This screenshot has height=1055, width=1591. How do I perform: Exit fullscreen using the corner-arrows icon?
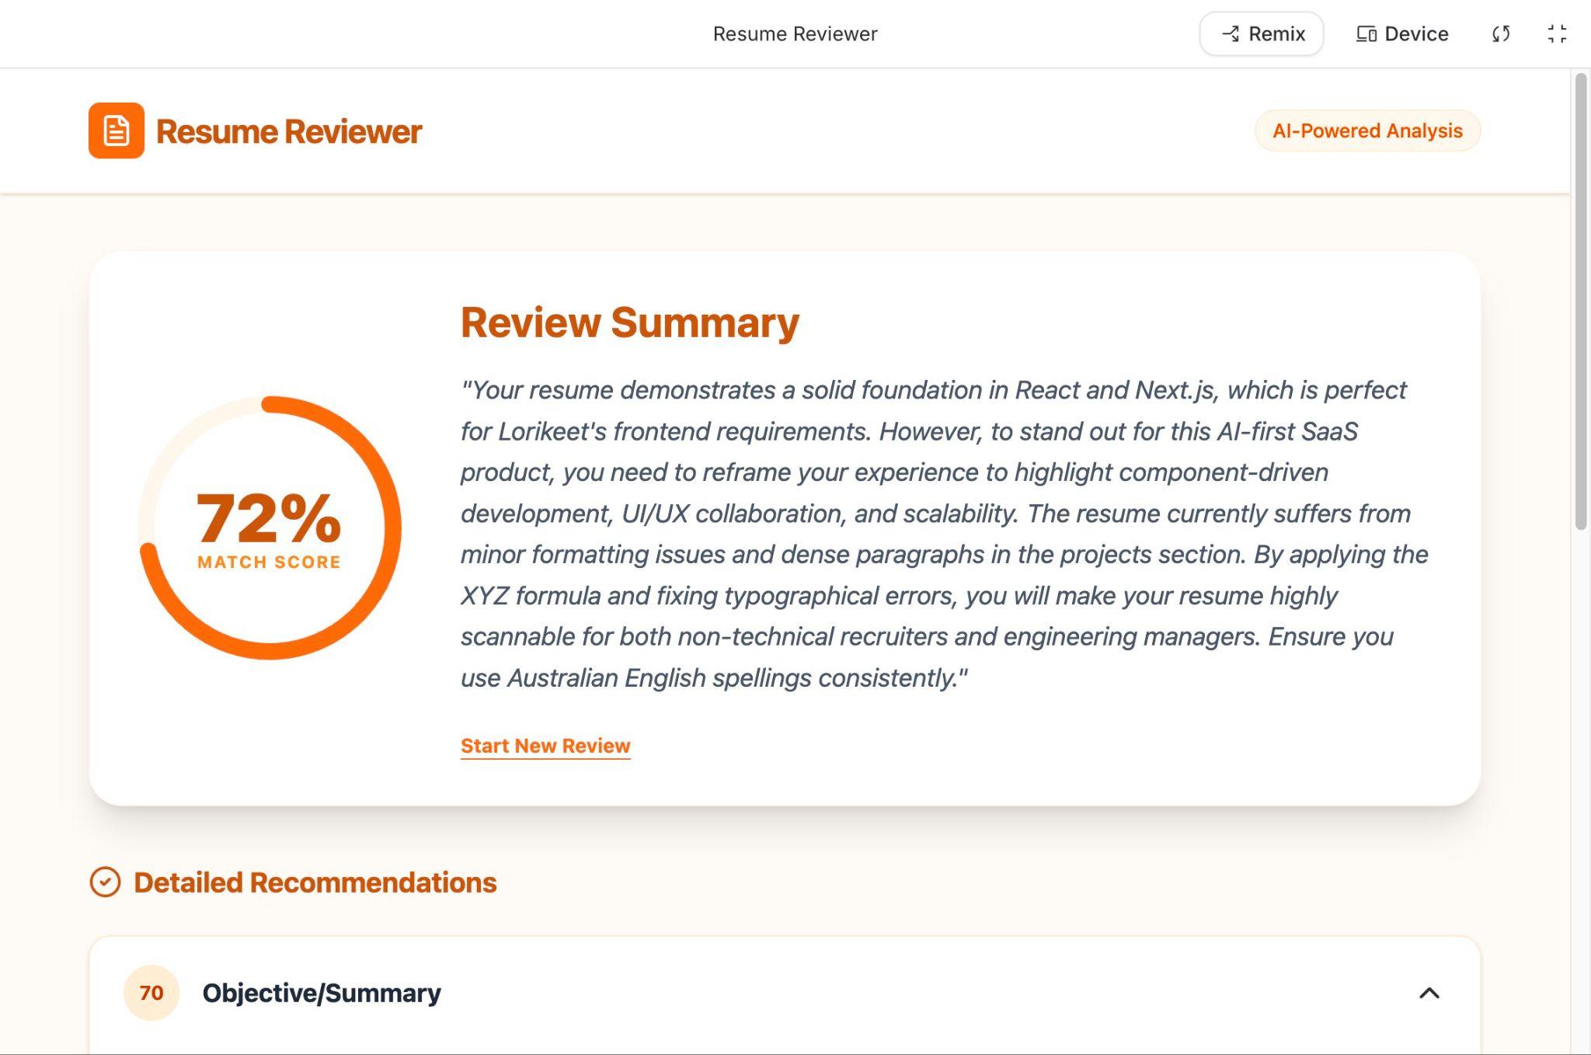click(x=1557, y=34)
